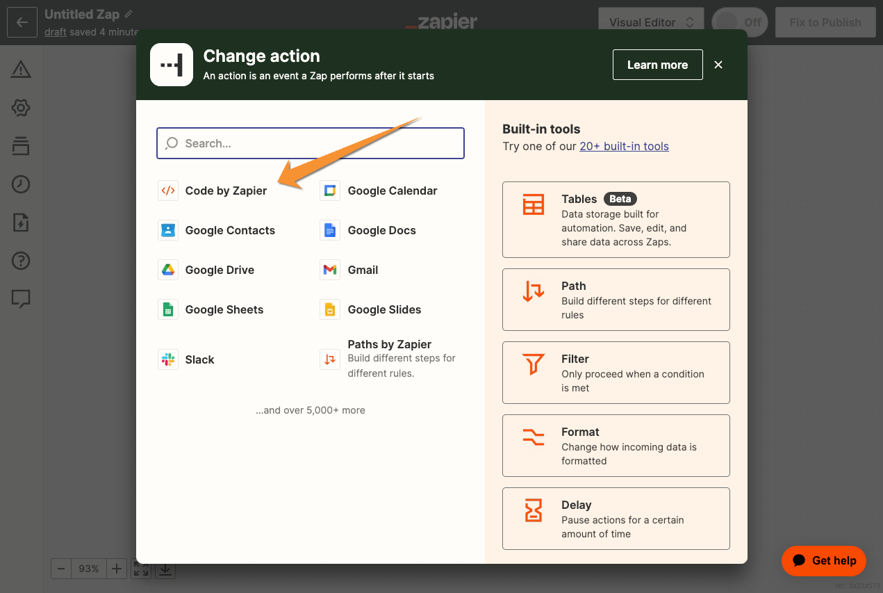
Task: Pick the Google Contacts app icon
Action: pyautogui.click(x=168, y=230)
